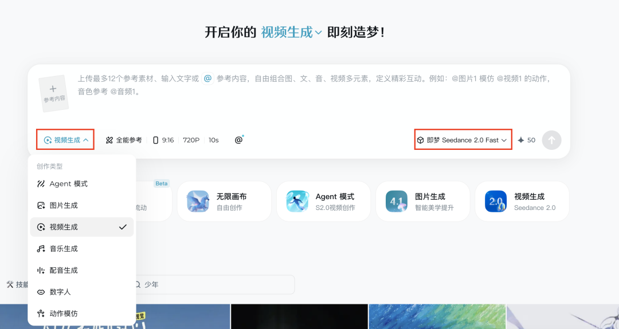Click the cube icon of the model selector

pos(421,140)
